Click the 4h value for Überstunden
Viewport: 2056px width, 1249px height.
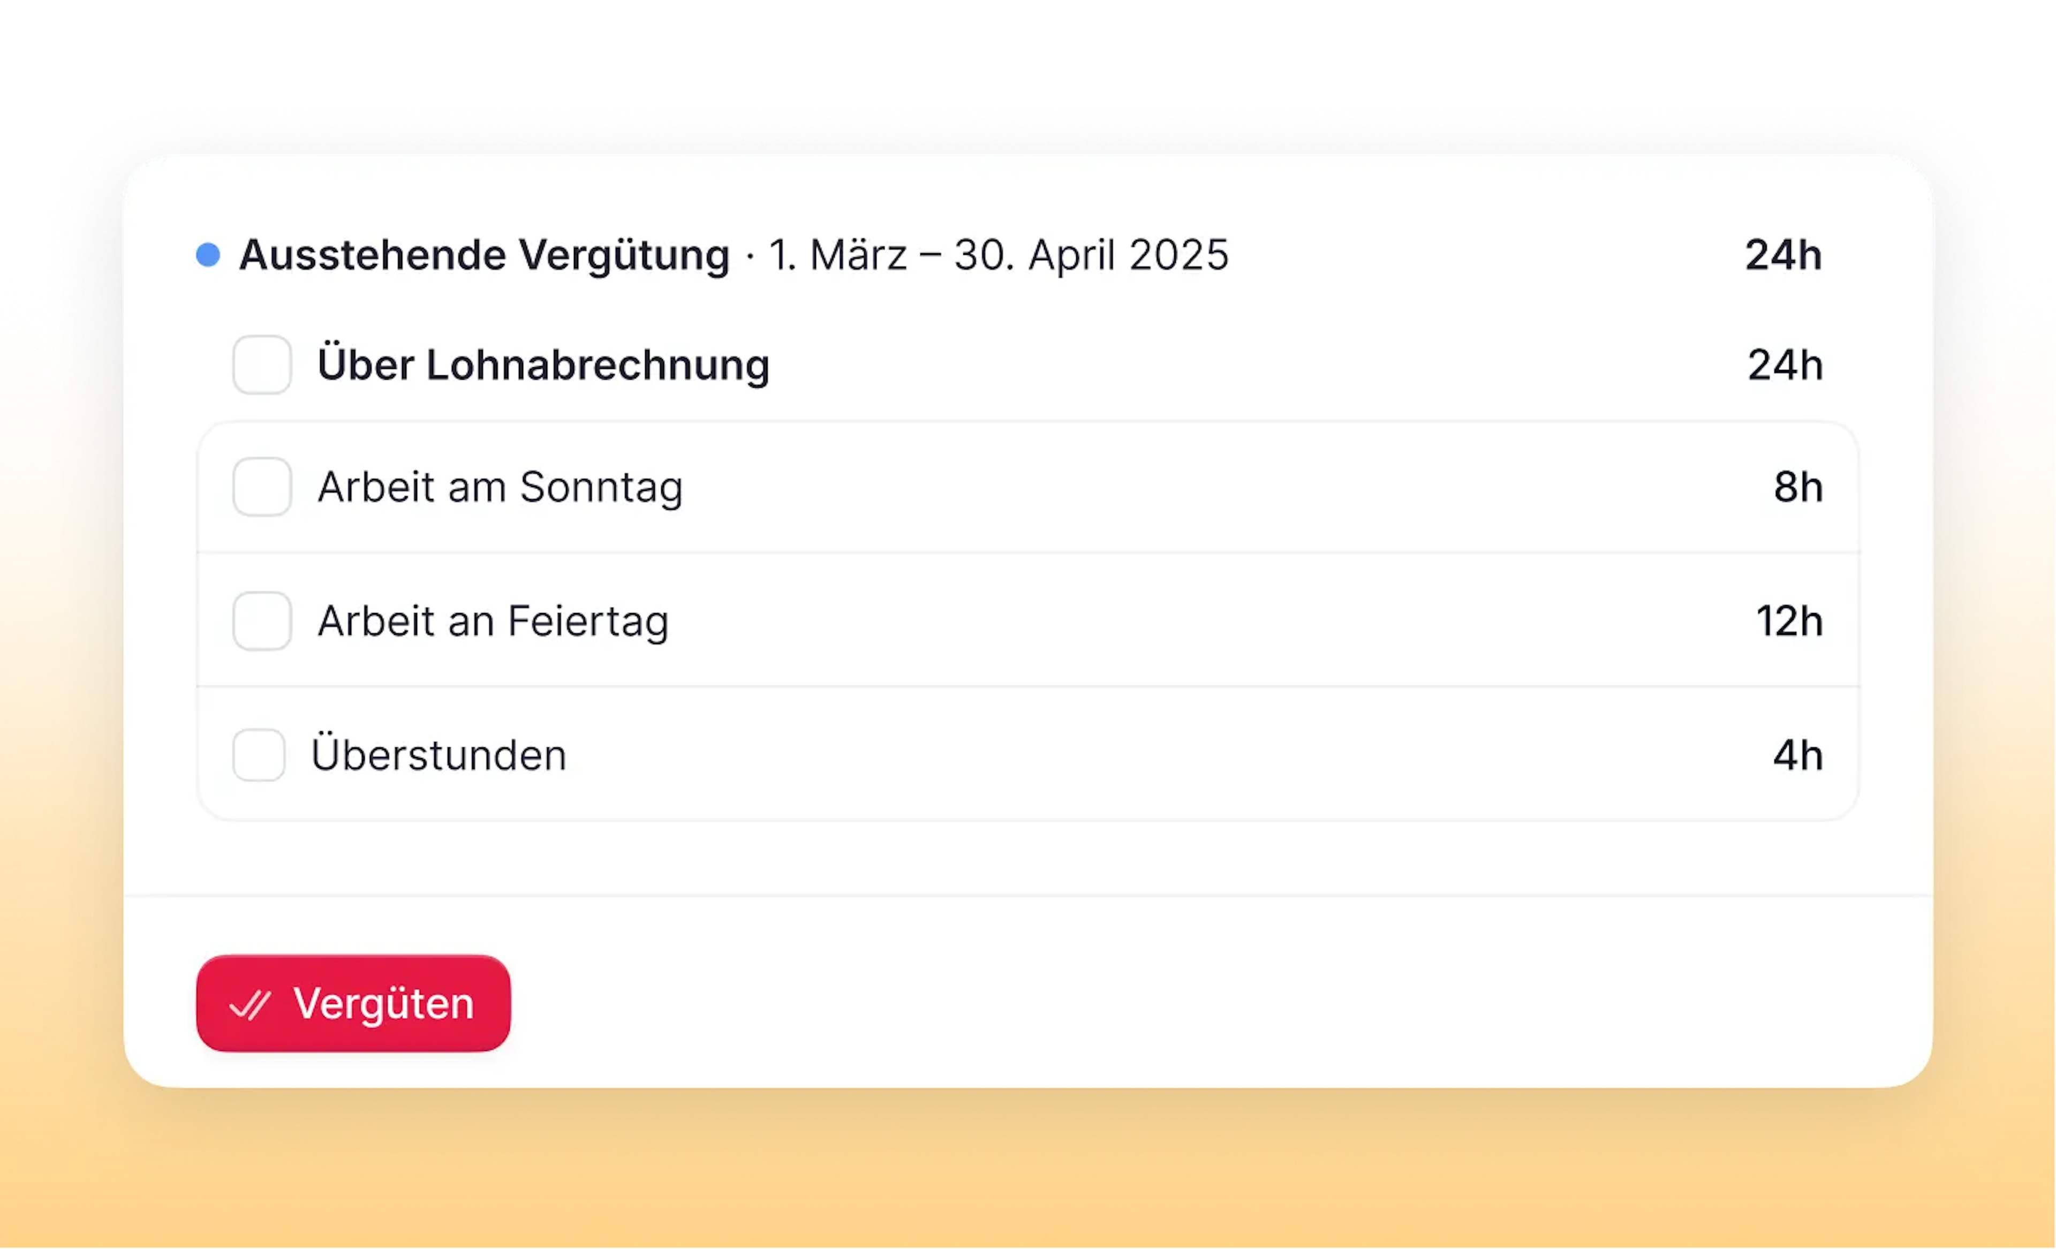1797,755
